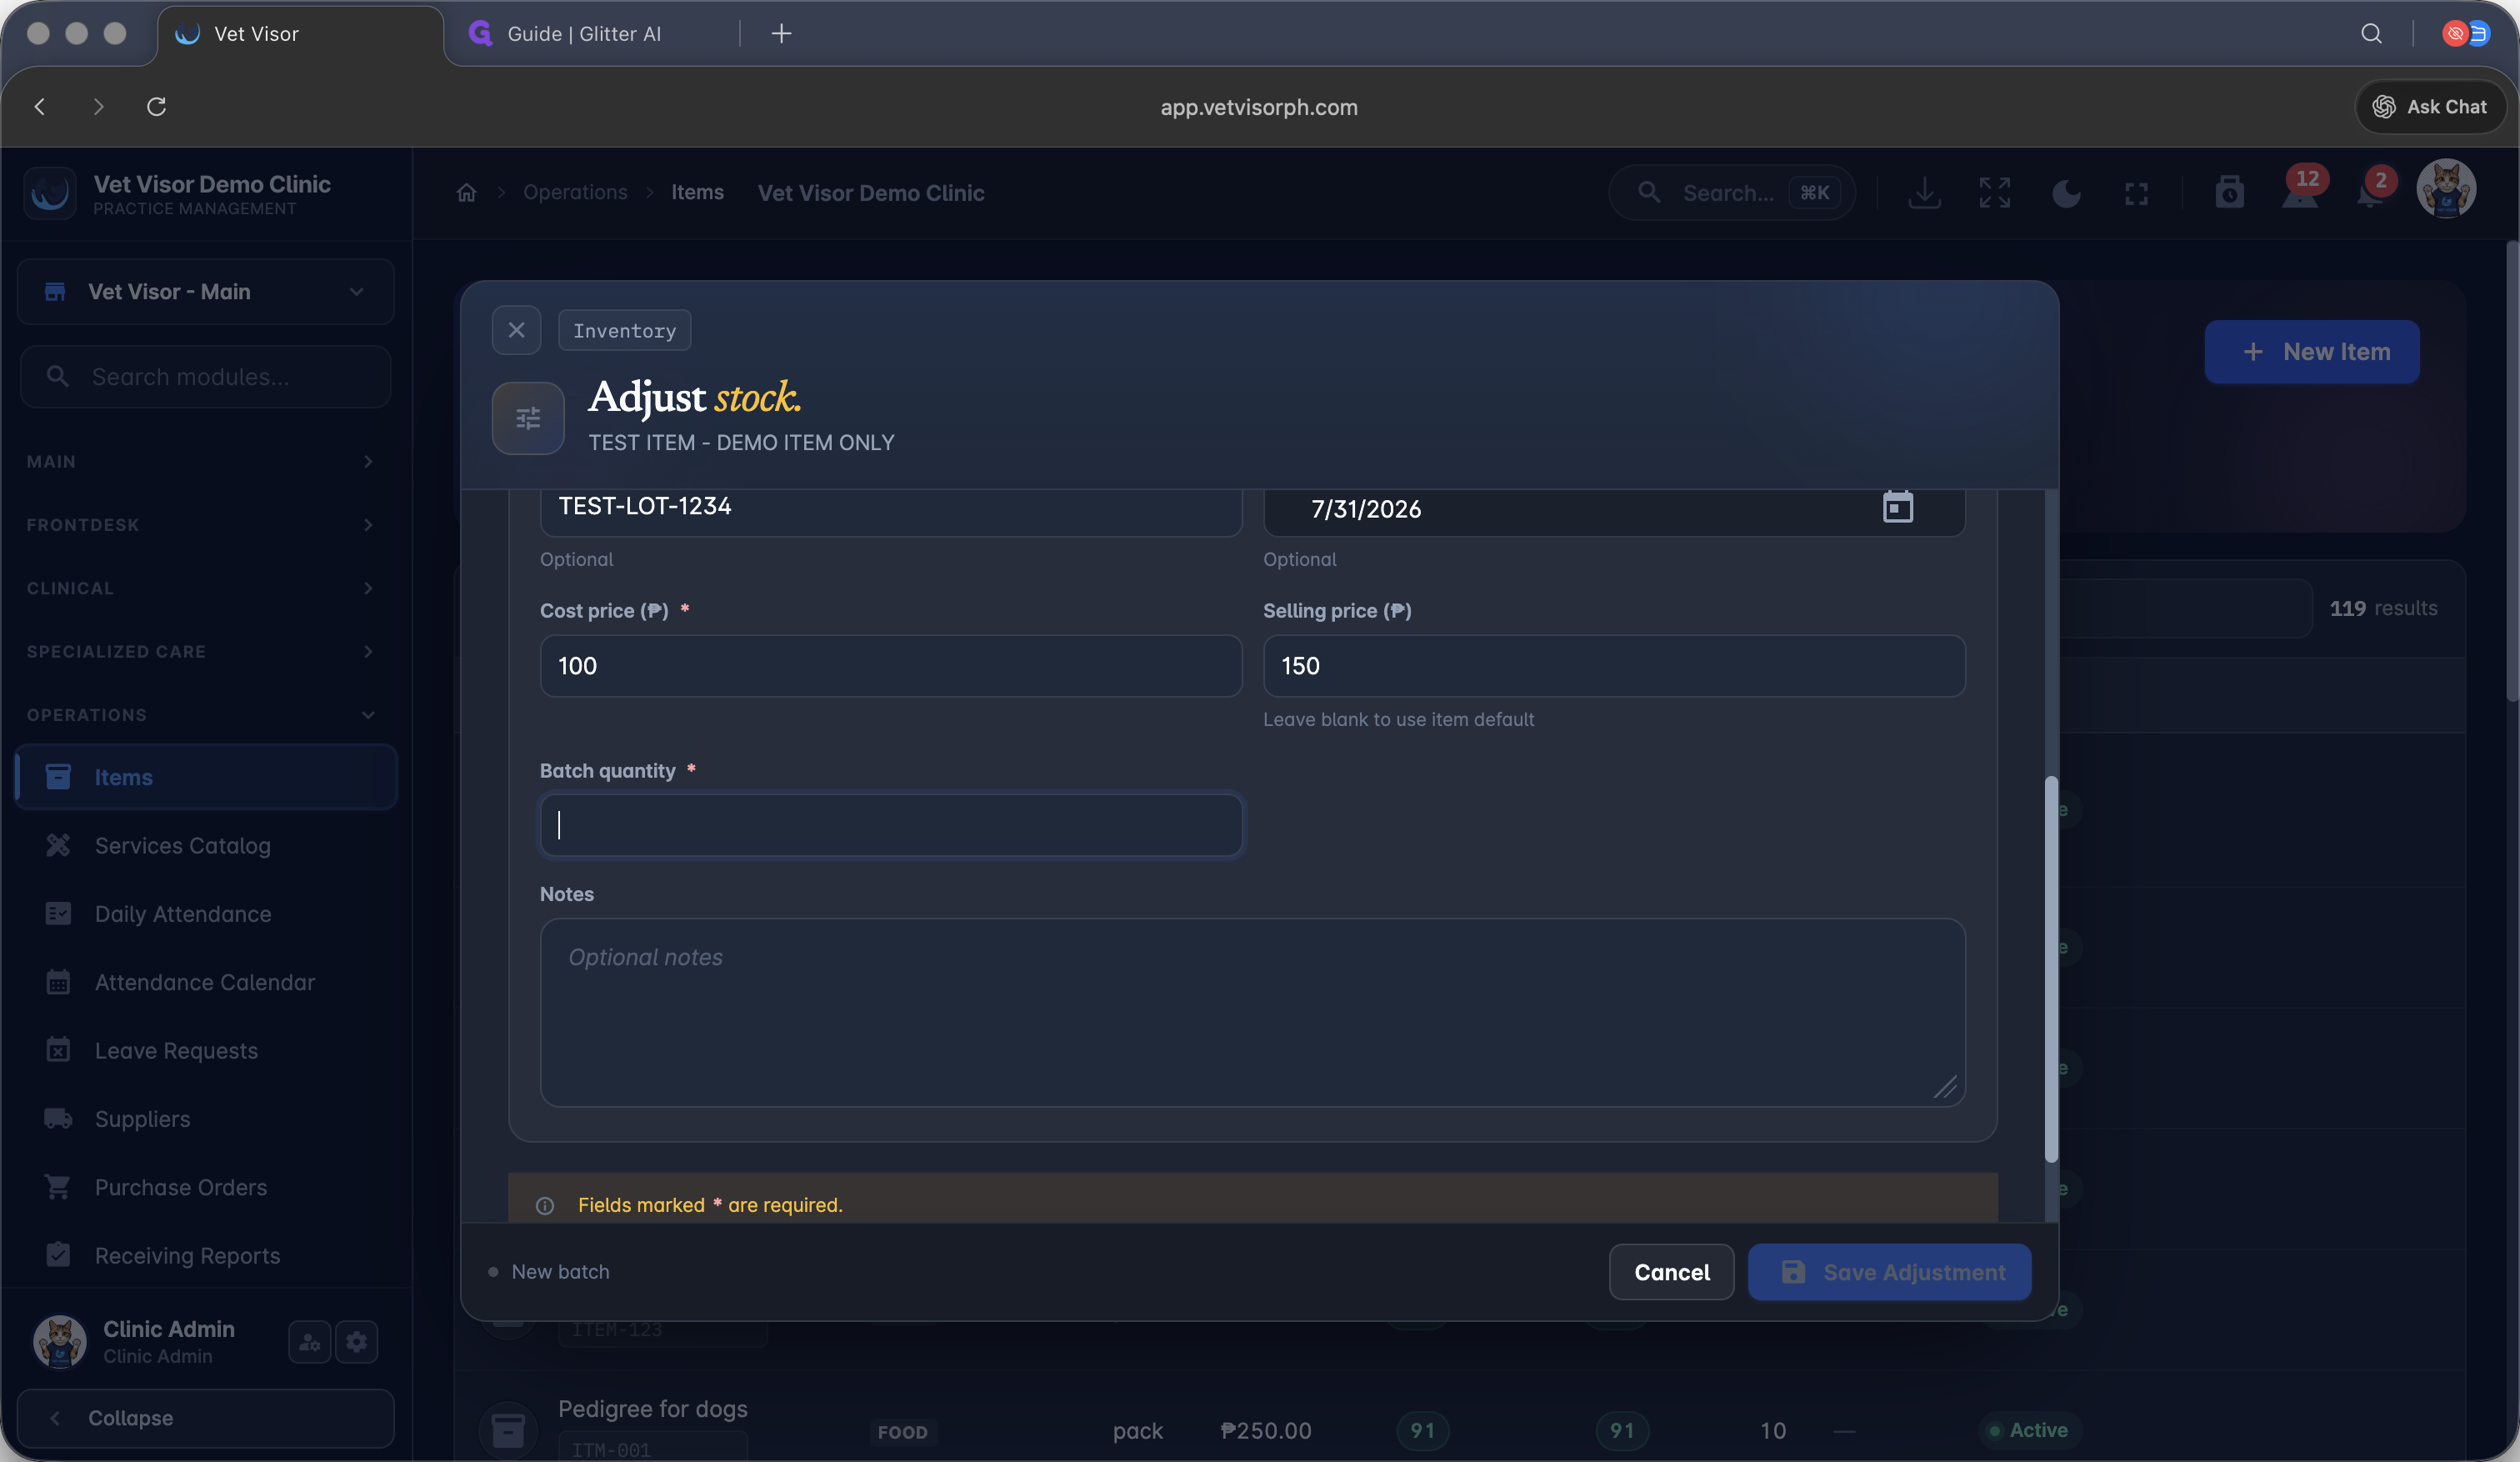
Task: Click the download icon in top bar
Action: point(1924,193)
